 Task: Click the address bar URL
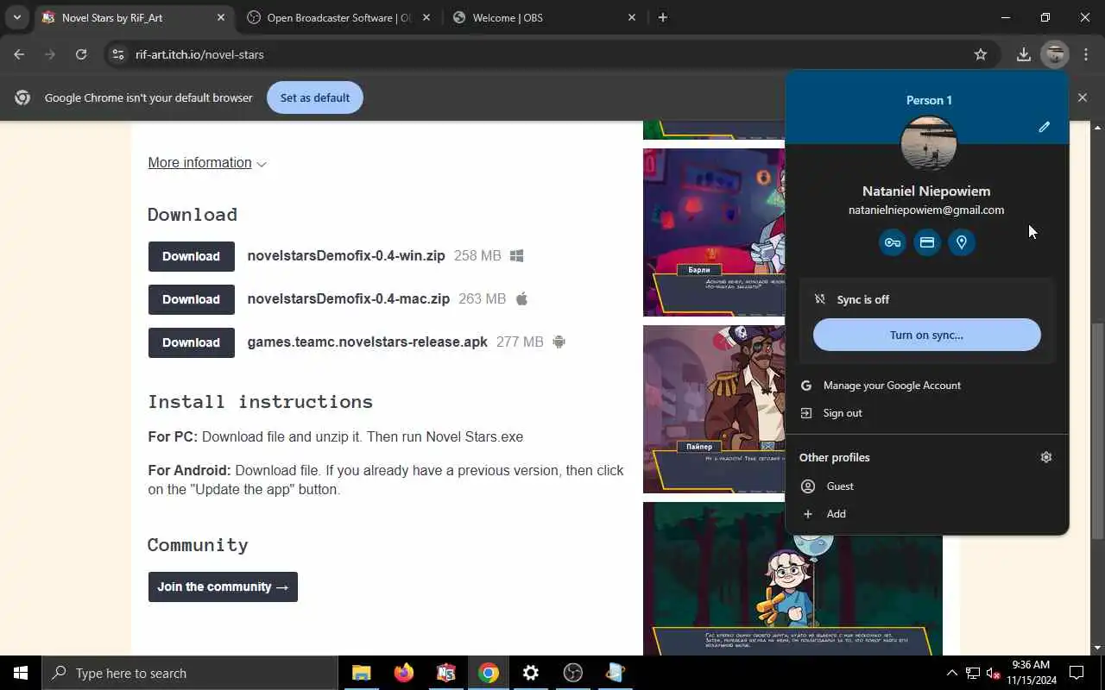[199, 54]
